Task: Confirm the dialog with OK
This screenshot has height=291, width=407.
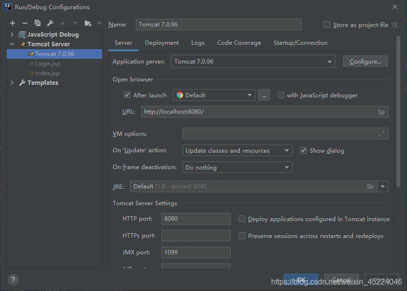Action: point(301,279)
